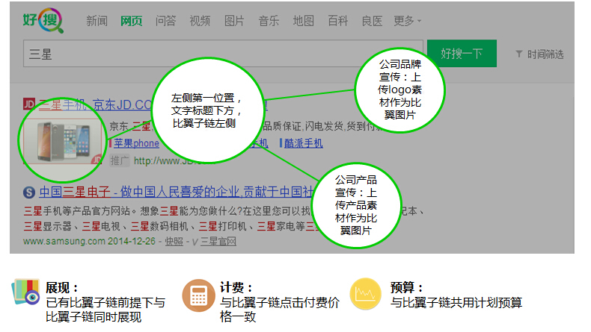
Task: Open the 快照 cached link
Action: click(174, 242)
